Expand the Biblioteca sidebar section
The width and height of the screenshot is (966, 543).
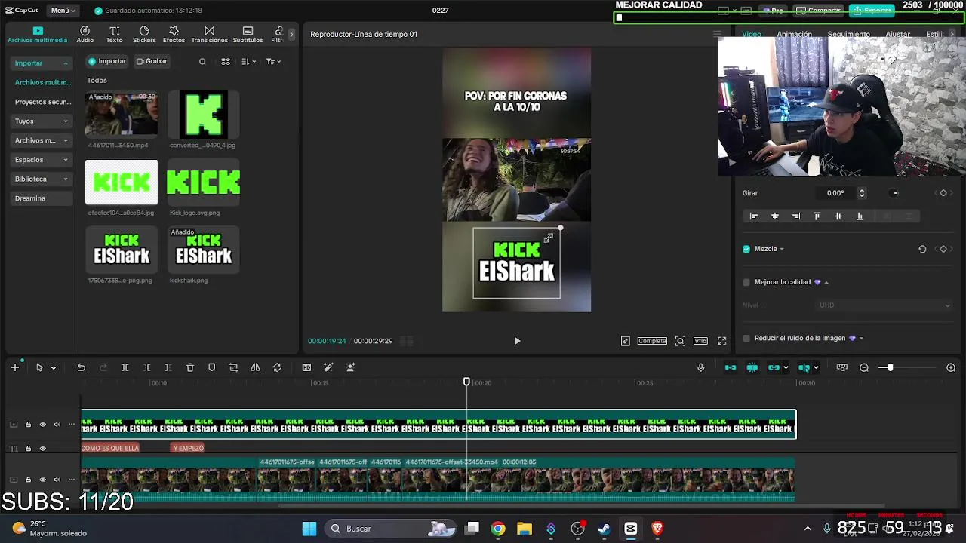66,179
